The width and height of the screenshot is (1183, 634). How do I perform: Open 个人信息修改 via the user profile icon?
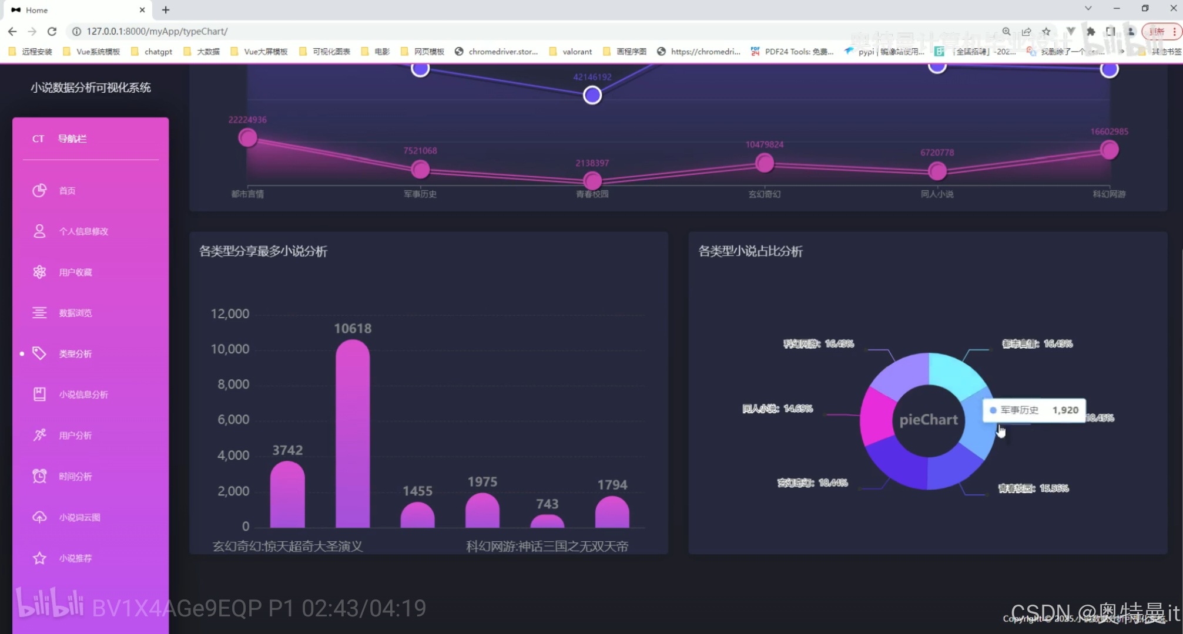click(39, 231)
